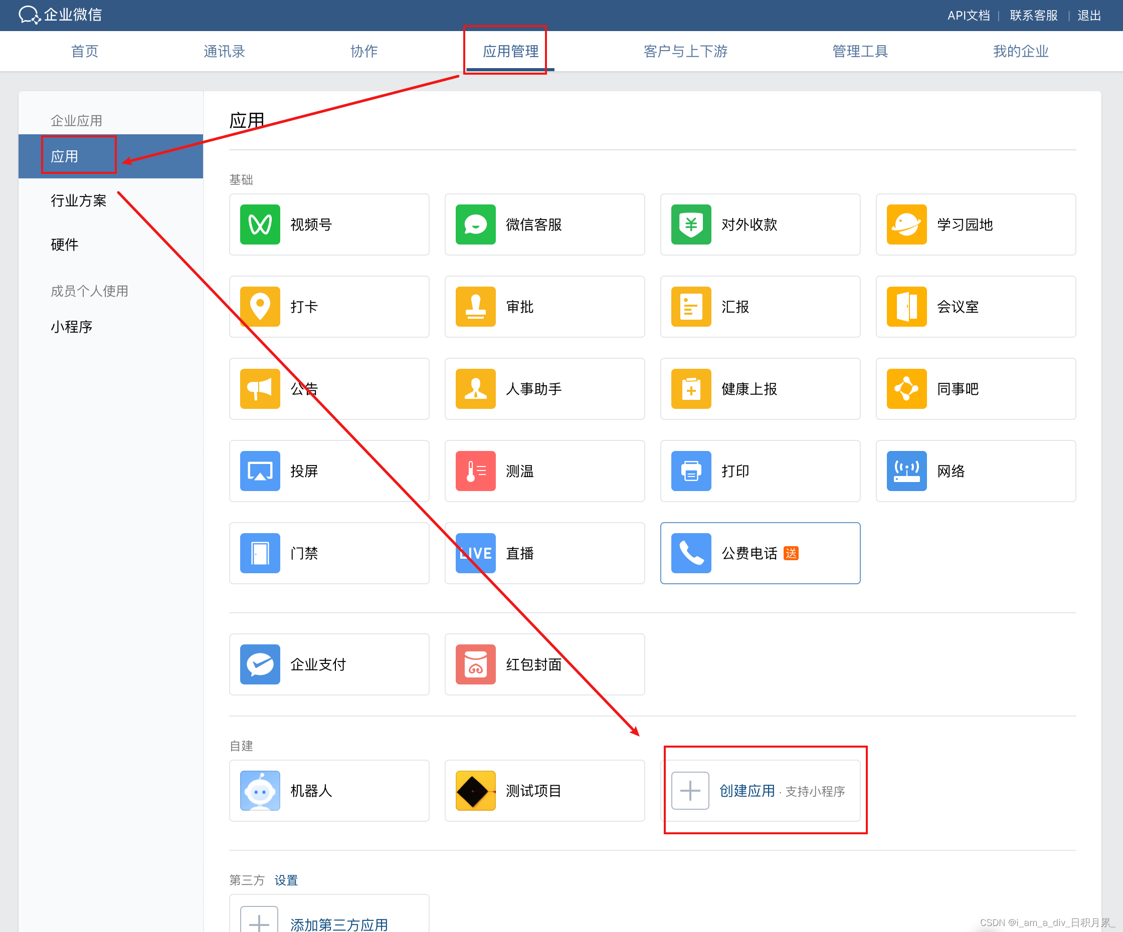
Task: Click the 视频号 label text
Action: click(311, 224)
